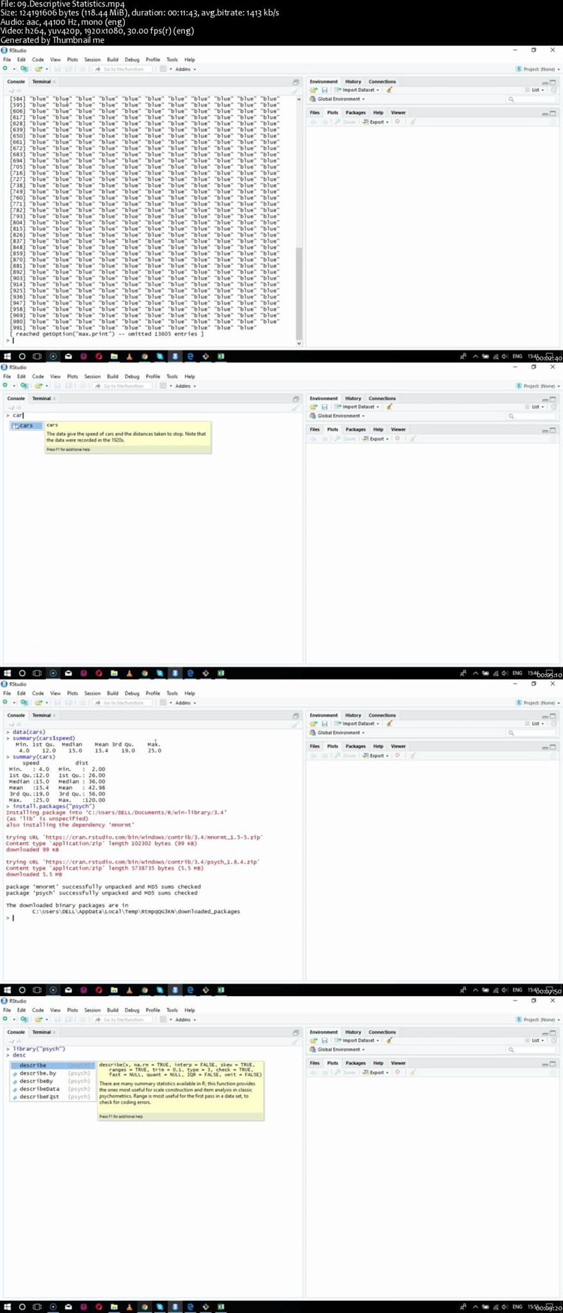The width and height of the screenshot is (563, 1313).
Task: Click 'install.packages("psych")' command line in console
Action: tap(54, 807)
